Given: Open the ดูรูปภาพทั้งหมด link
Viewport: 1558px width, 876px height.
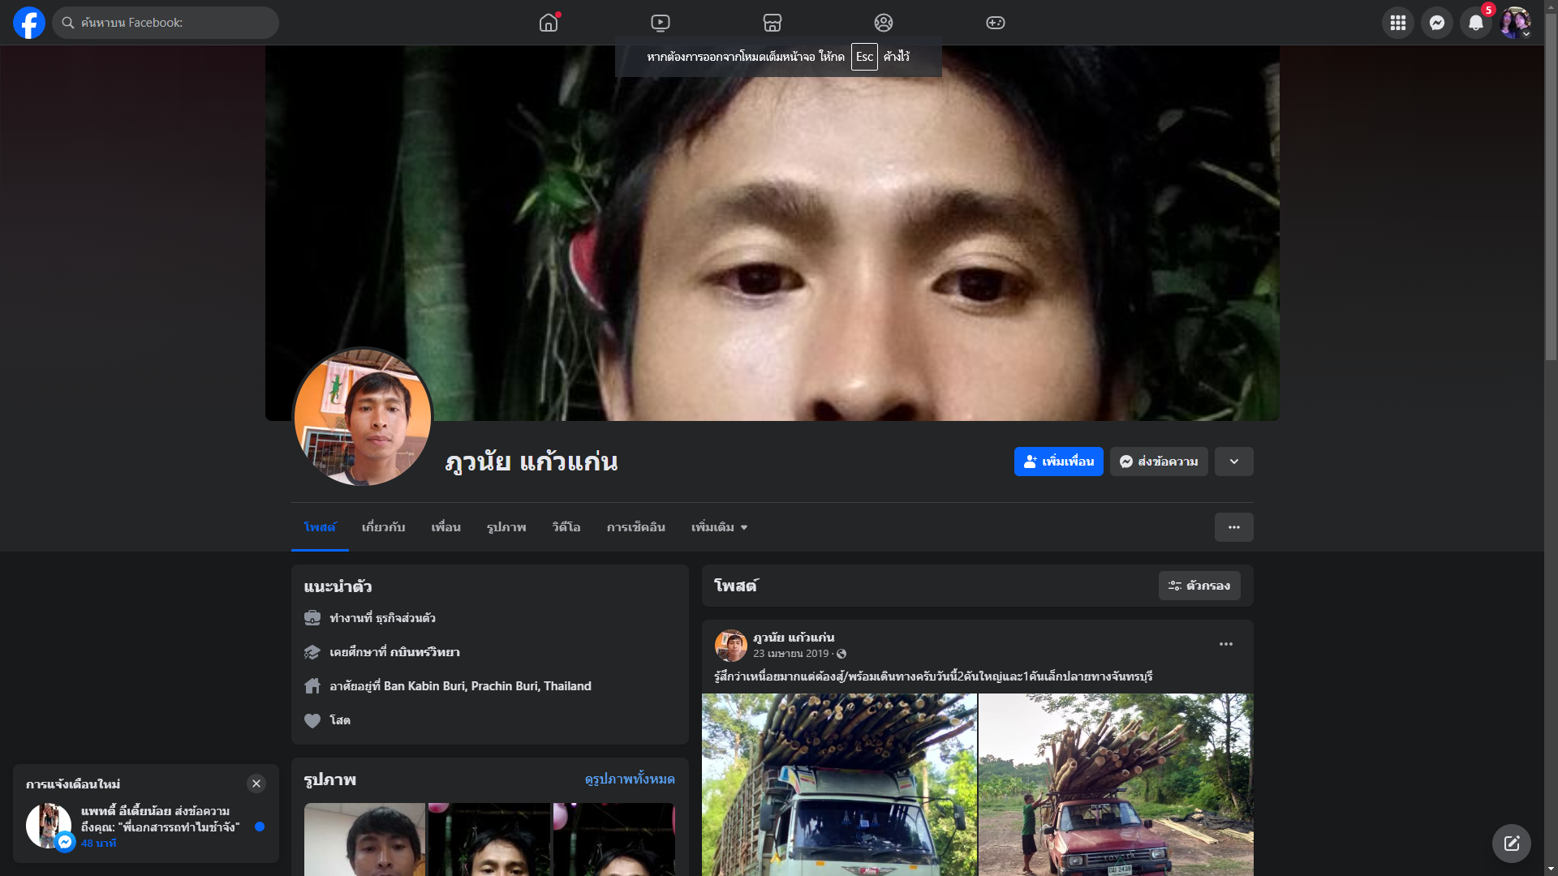Looking at the screenshot, I should 630,779.
